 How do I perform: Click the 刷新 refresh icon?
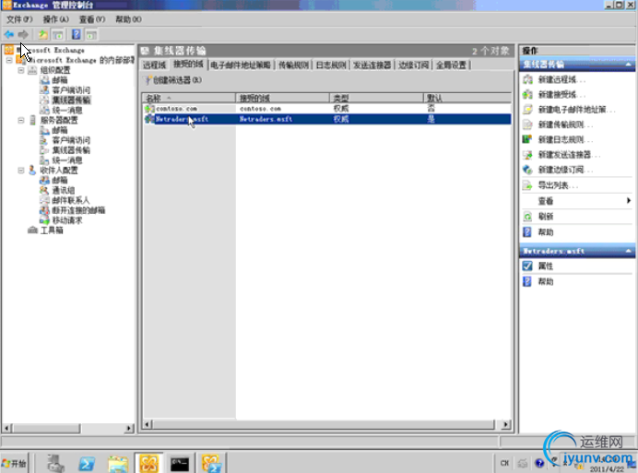(x=527, y=217)
